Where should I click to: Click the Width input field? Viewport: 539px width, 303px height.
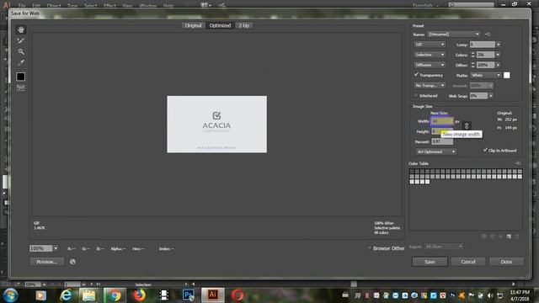pos(442,121)
